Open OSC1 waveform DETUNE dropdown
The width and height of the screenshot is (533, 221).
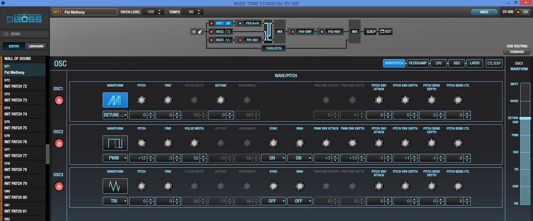(115, 115)
